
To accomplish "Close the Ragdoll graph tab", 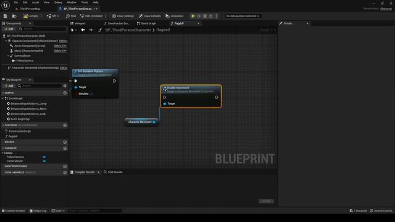I will (x=199, y=23).
